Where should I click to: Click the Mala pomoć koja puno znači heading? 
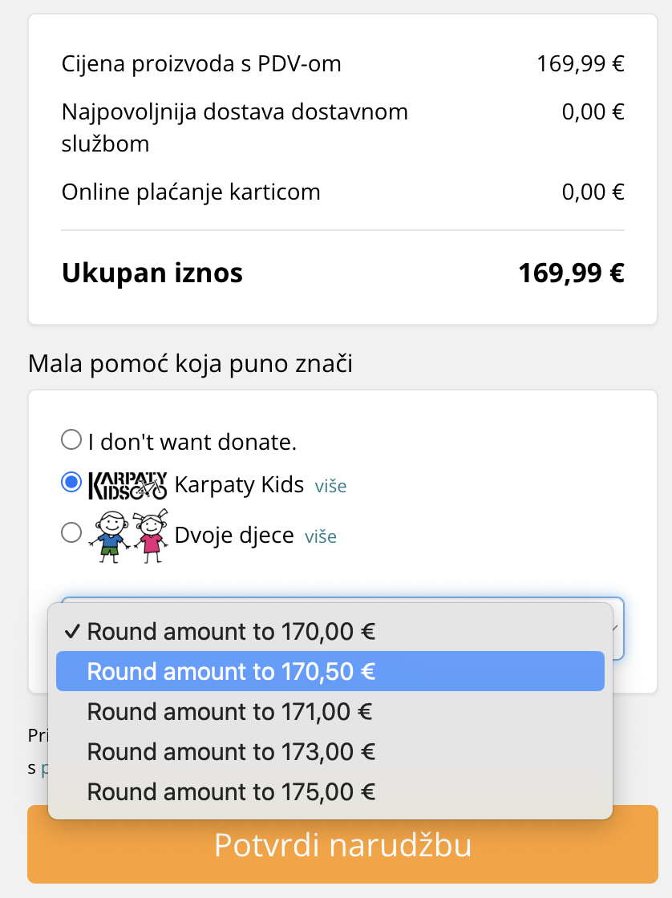pyautogui.click(x=190, y=364)
